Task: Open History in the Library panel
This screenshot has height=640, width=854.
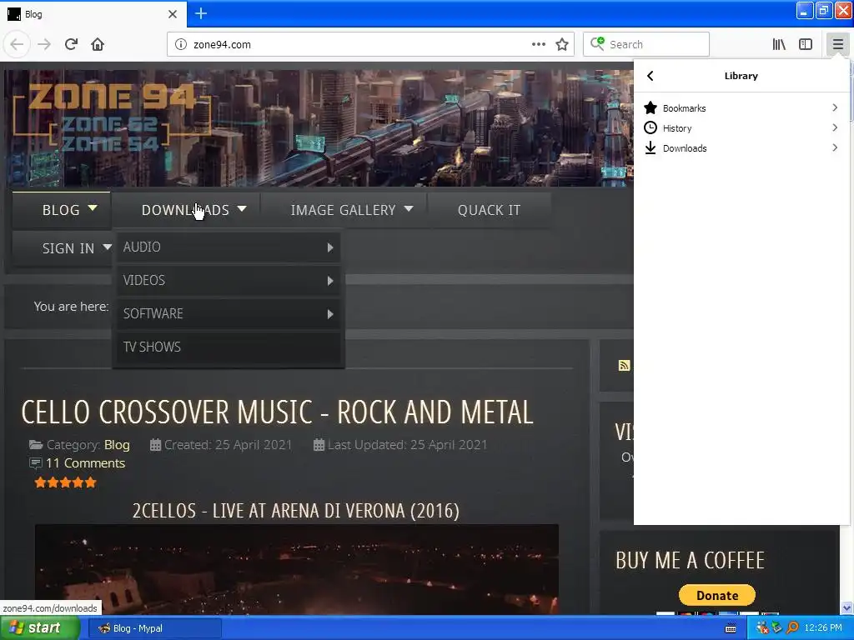Action: coord(741,127)
